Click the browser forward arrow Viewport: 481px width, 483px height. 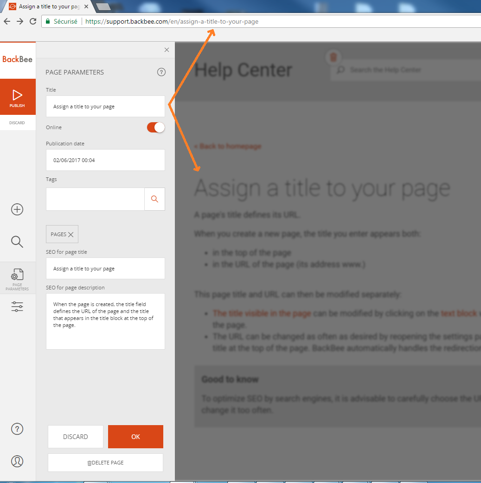click(20, 21)
